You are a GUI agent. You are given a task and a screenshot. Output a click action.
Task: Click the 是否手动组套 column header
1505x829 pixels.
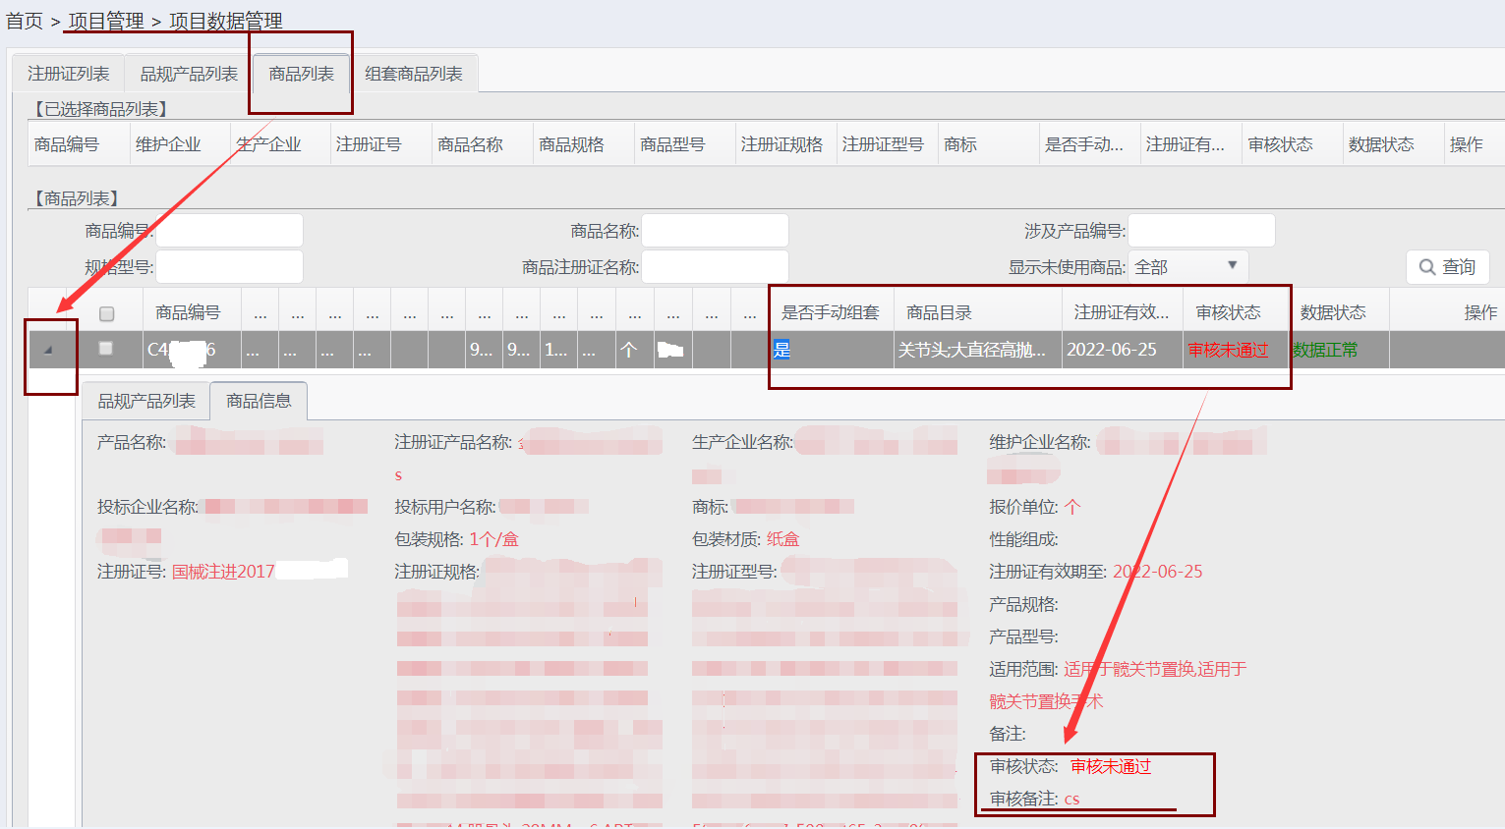tap(831, 312)
